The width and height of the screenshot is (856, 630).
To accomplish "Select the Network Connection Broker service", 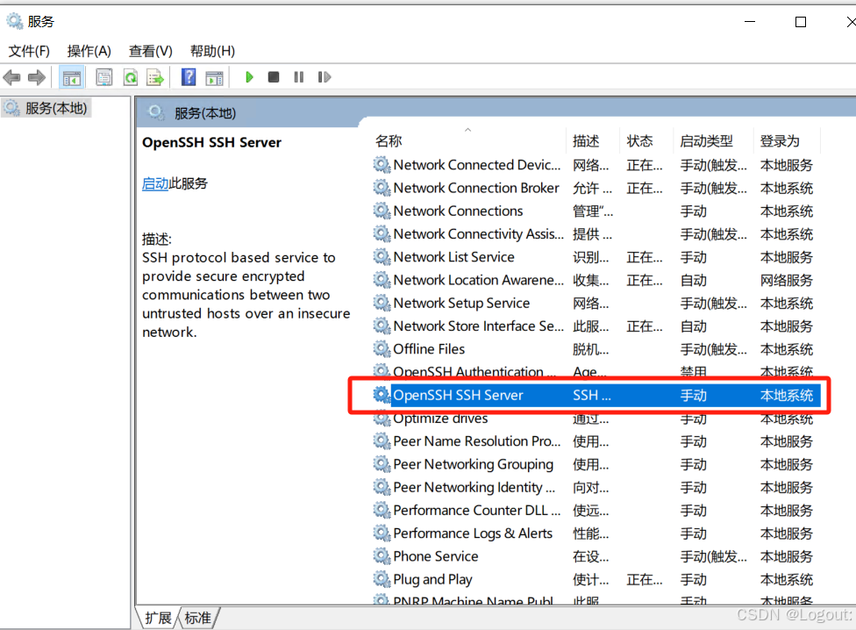I will point(596,188).
